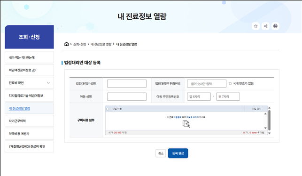Toggle the select-all checkbox in file list header
Image resolution: width=302 pixels, height=176 pixels.
108,109
